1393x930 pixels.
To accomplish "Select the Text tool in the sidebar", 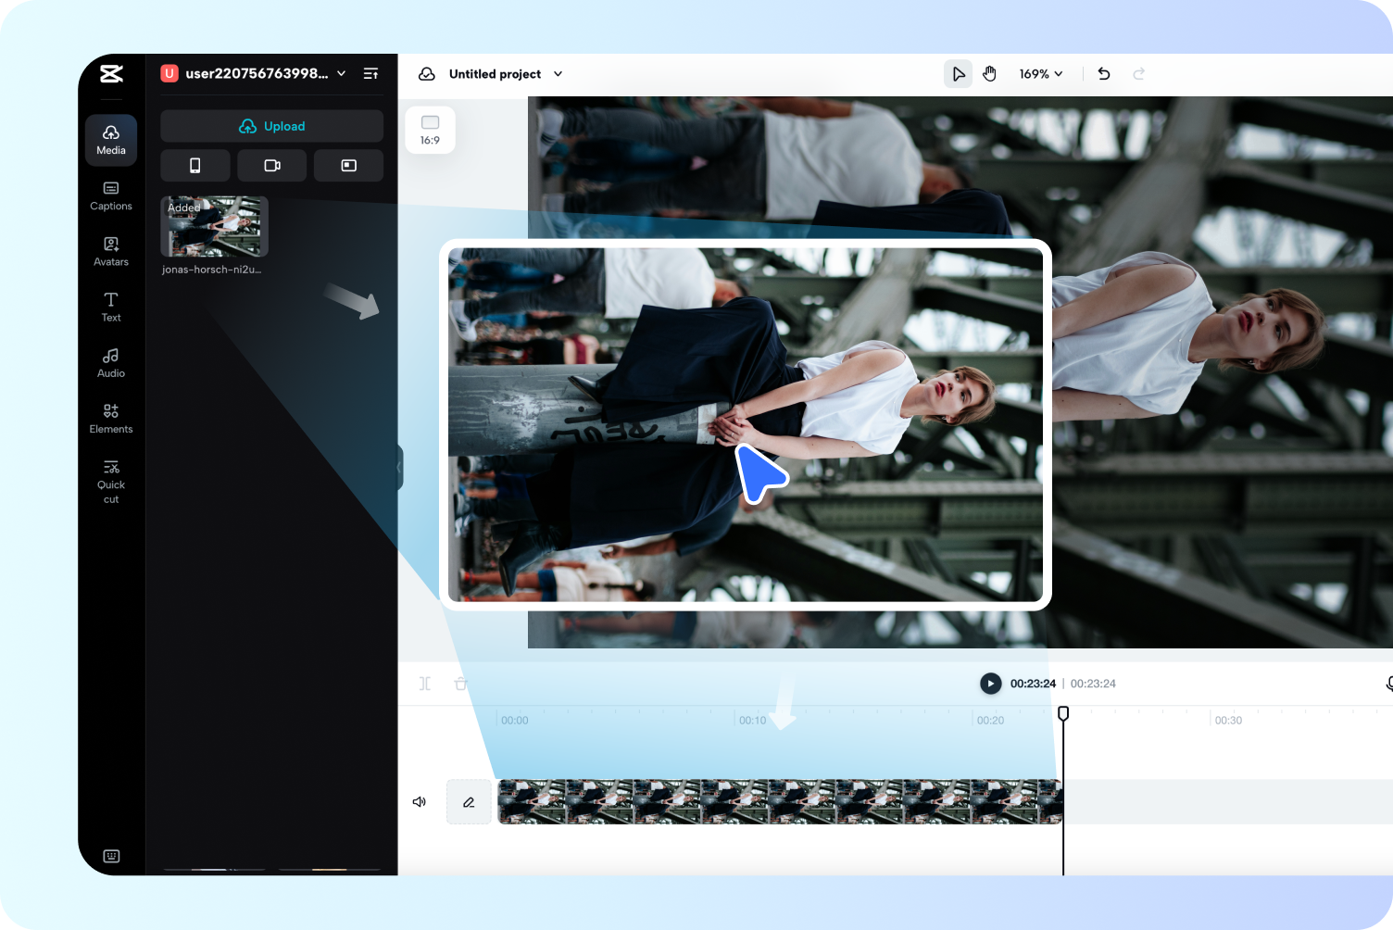I will [x=110, y=307].
